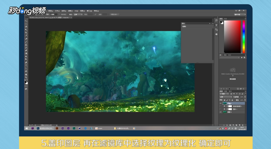Select the Eraser tool

point(26,51)
